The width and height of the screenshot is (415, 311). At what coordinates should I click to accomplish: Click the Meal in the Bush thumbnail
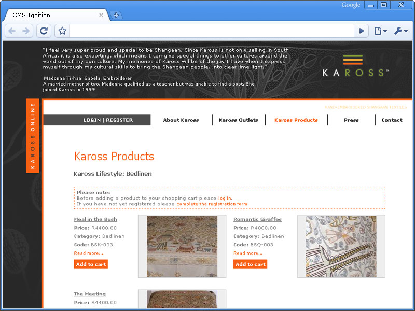[182, 246]
